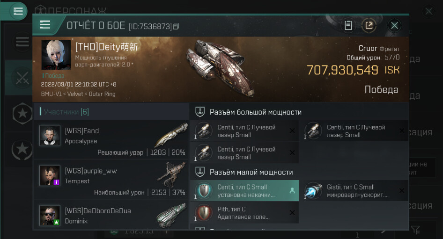The height and width of the screenshot is (239, 443).
Task: Select the Centii Small pumping unit module
Action: [x=244, y=191]
